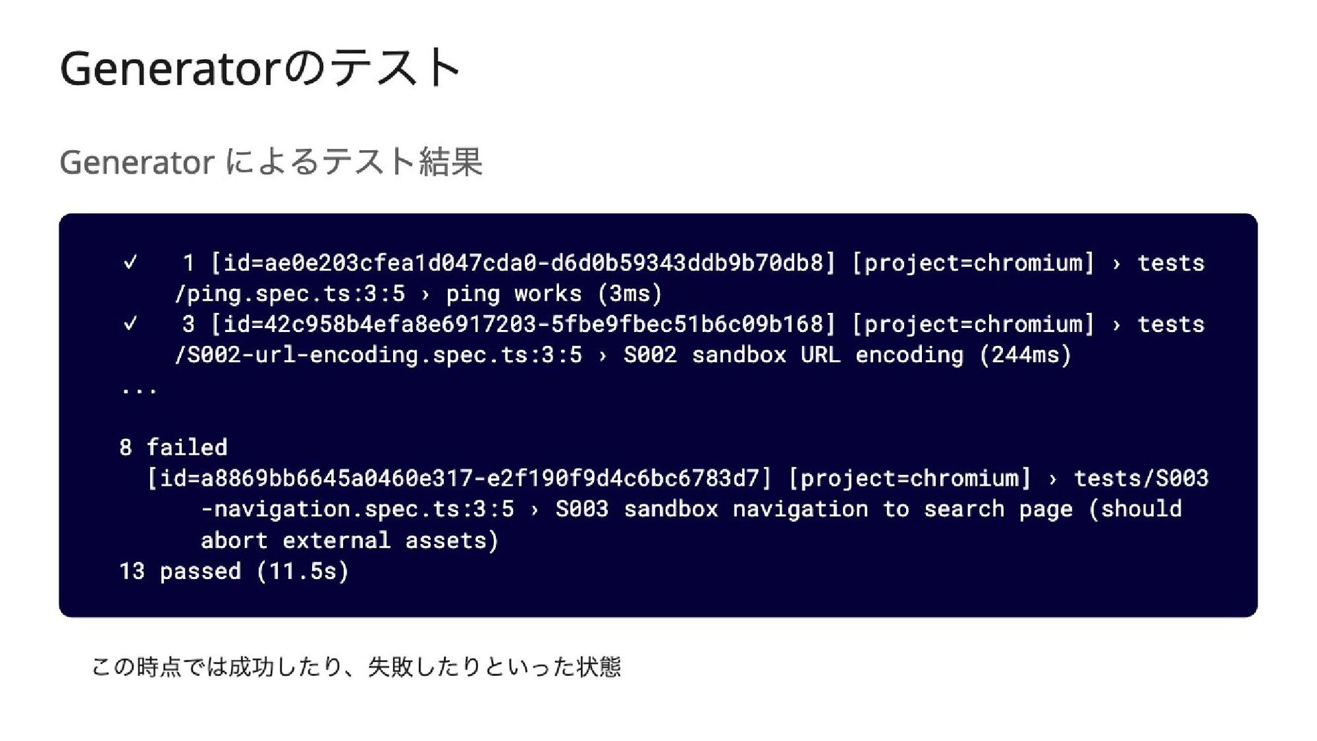Click the '13 passed (11.5s)' line
The image size is (1317, 741).
point(235,572)
